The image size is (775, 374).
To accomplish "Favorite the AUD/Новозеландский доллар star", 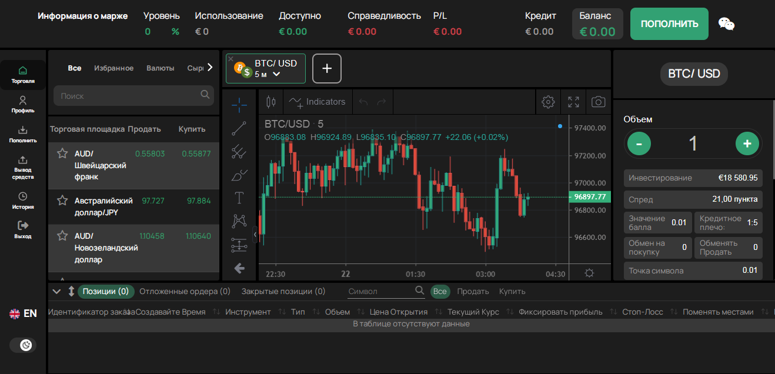I will 62,236.
